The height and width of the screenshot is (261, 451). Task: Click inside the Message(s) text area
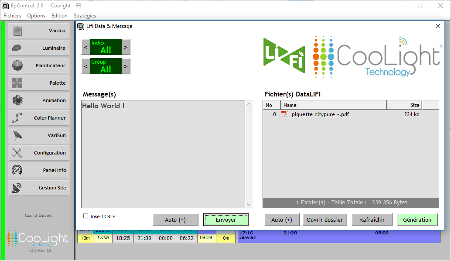coord(163,154)
